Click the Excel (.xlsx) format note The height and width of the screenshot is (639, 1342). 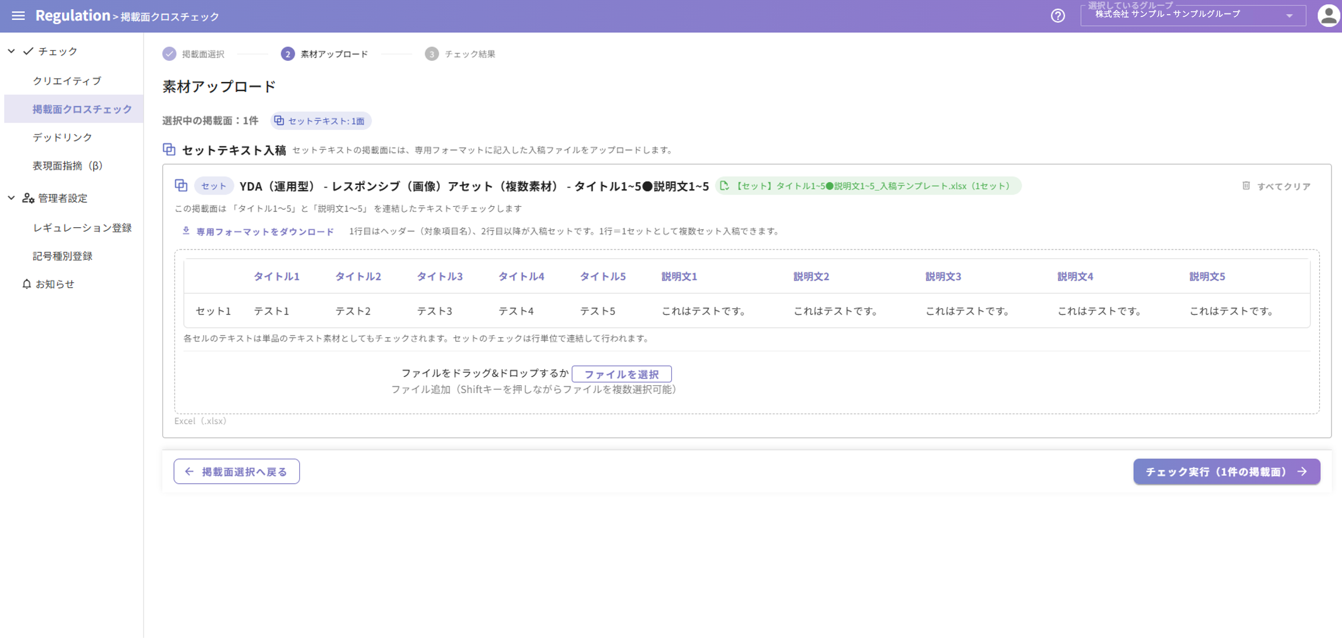point(200,421)
